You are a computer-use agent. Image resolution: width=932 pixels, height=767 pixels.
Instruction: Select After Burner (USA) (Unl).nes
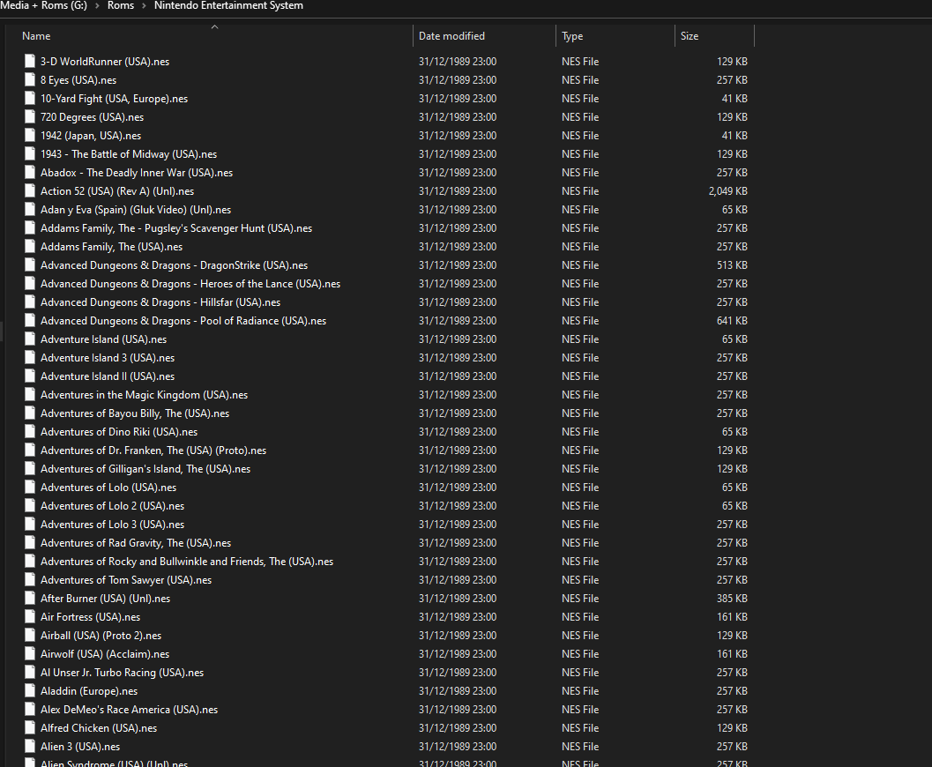[x=105, y=599]
